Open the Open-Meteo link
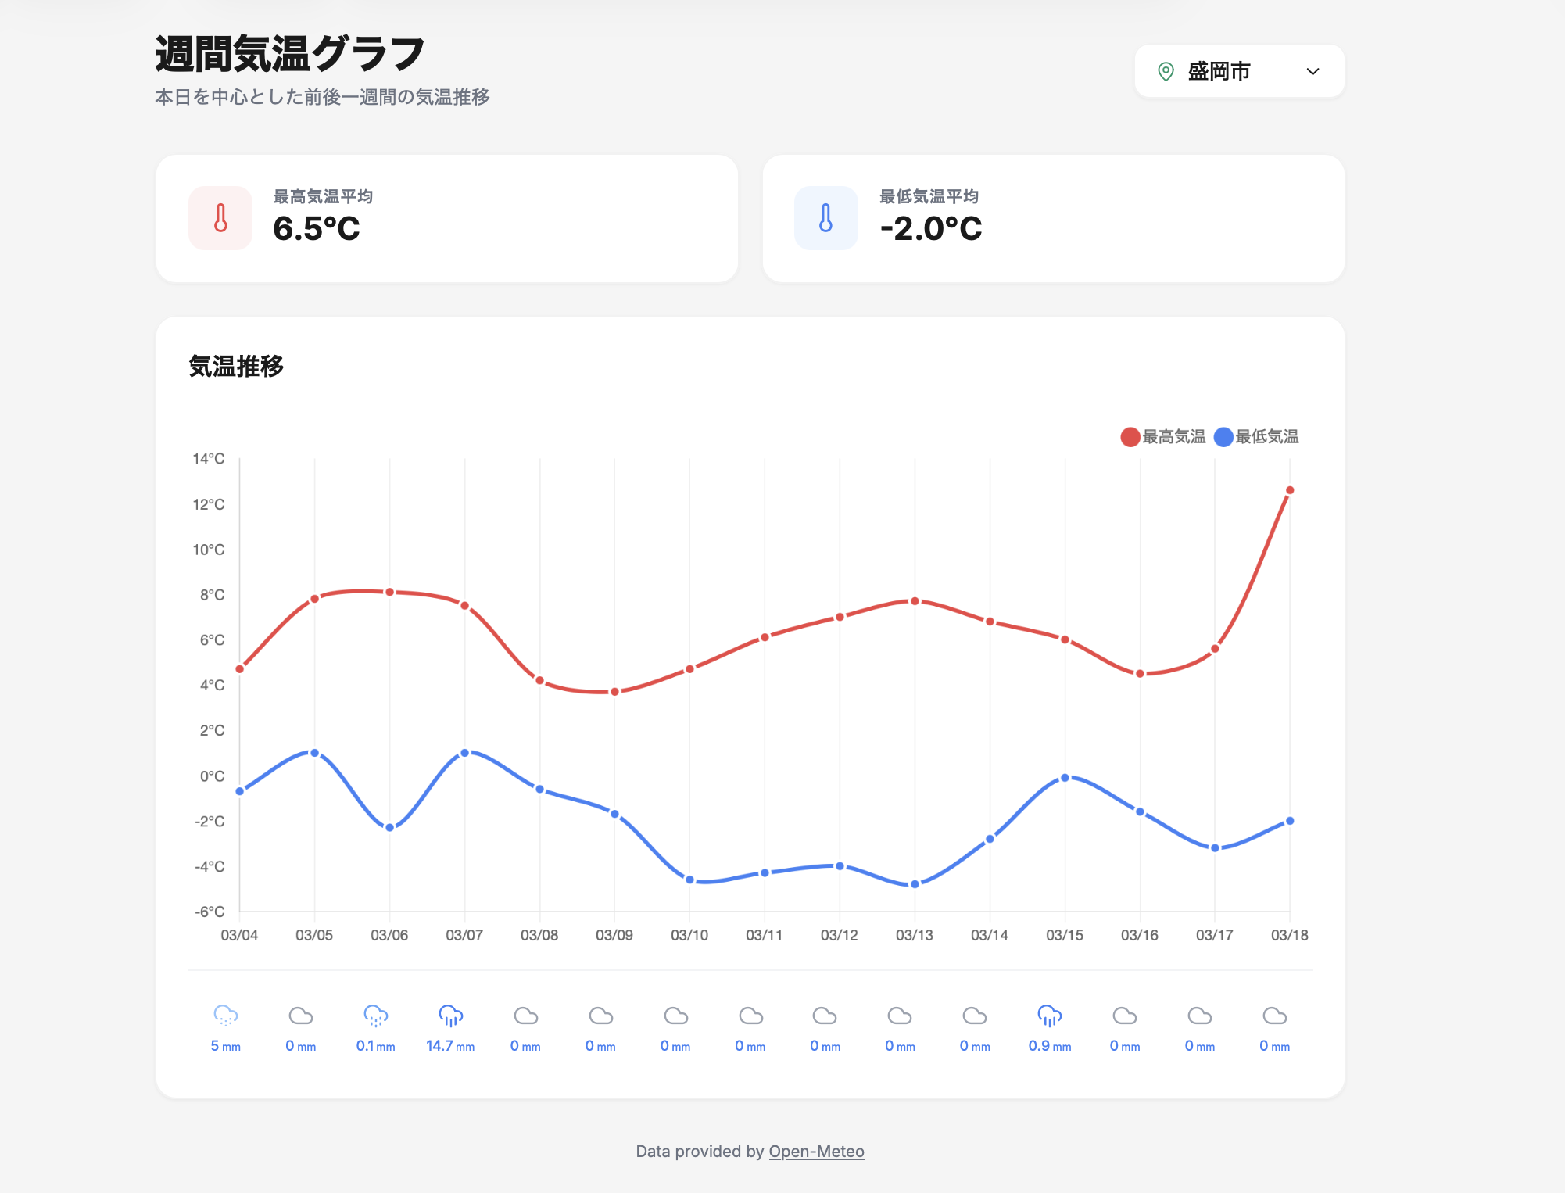This screenshot has height=1193, width=1565. (816, 1152)
